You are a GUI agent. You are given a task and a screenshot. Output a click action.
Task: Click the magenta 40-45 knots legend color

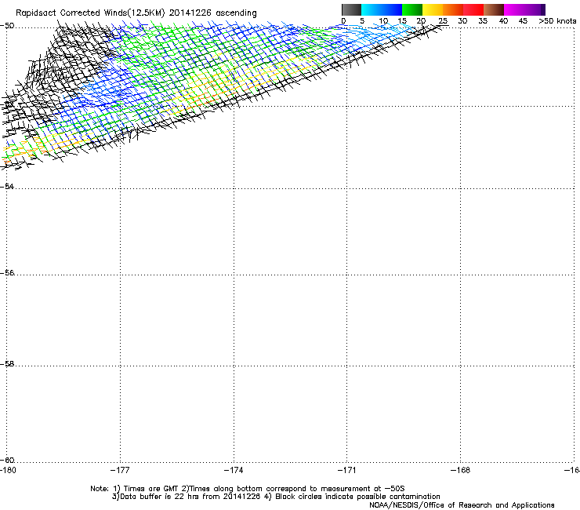pyautogui.click(x=514, y=9)
